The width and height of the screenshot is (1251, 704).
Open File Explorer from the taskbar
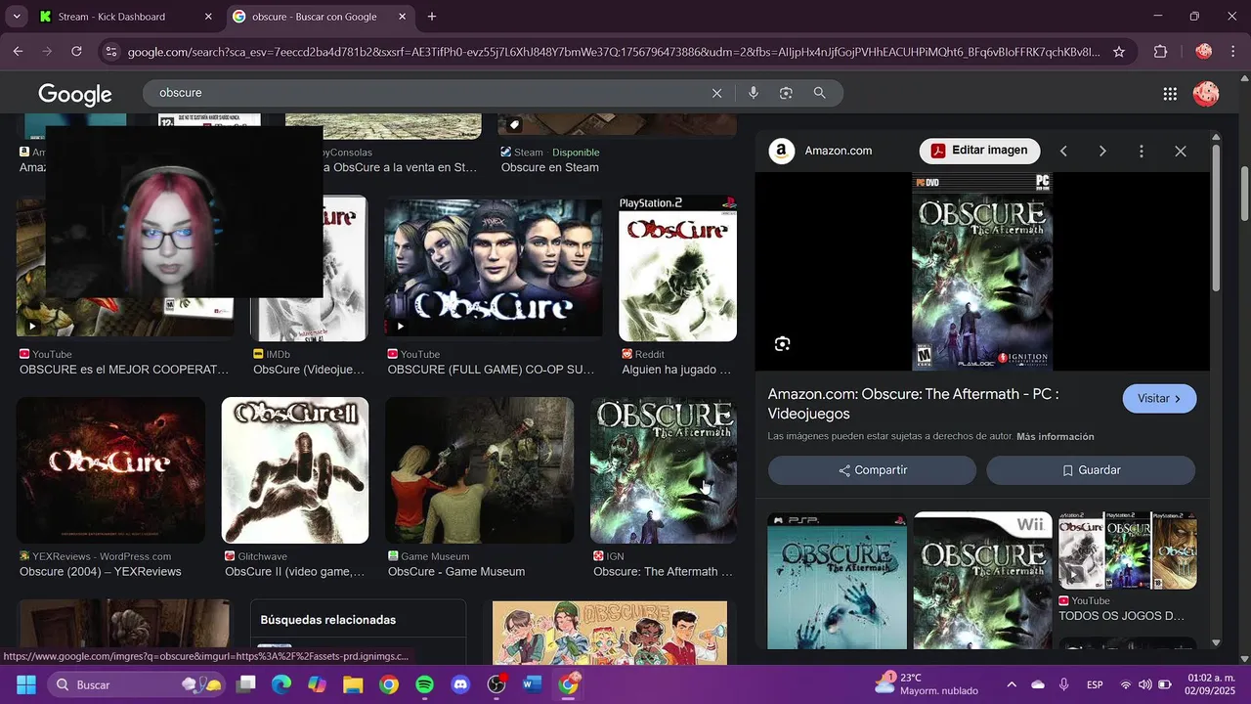pyautogui.click(x=353, y=684)
